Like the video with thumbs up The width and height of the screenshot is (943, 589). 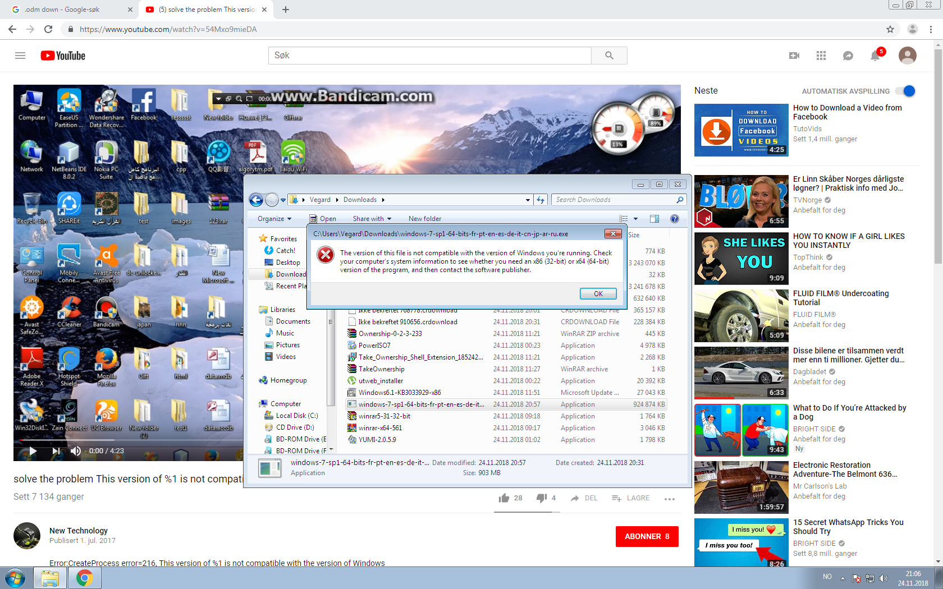click(504, 498)
